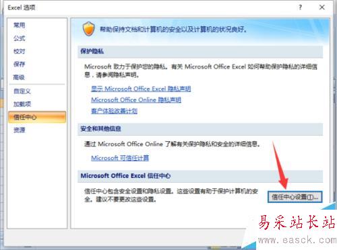Screen dimensions: 337x250
Task: Open the 保存 options category
Action: tap(20, 65)
